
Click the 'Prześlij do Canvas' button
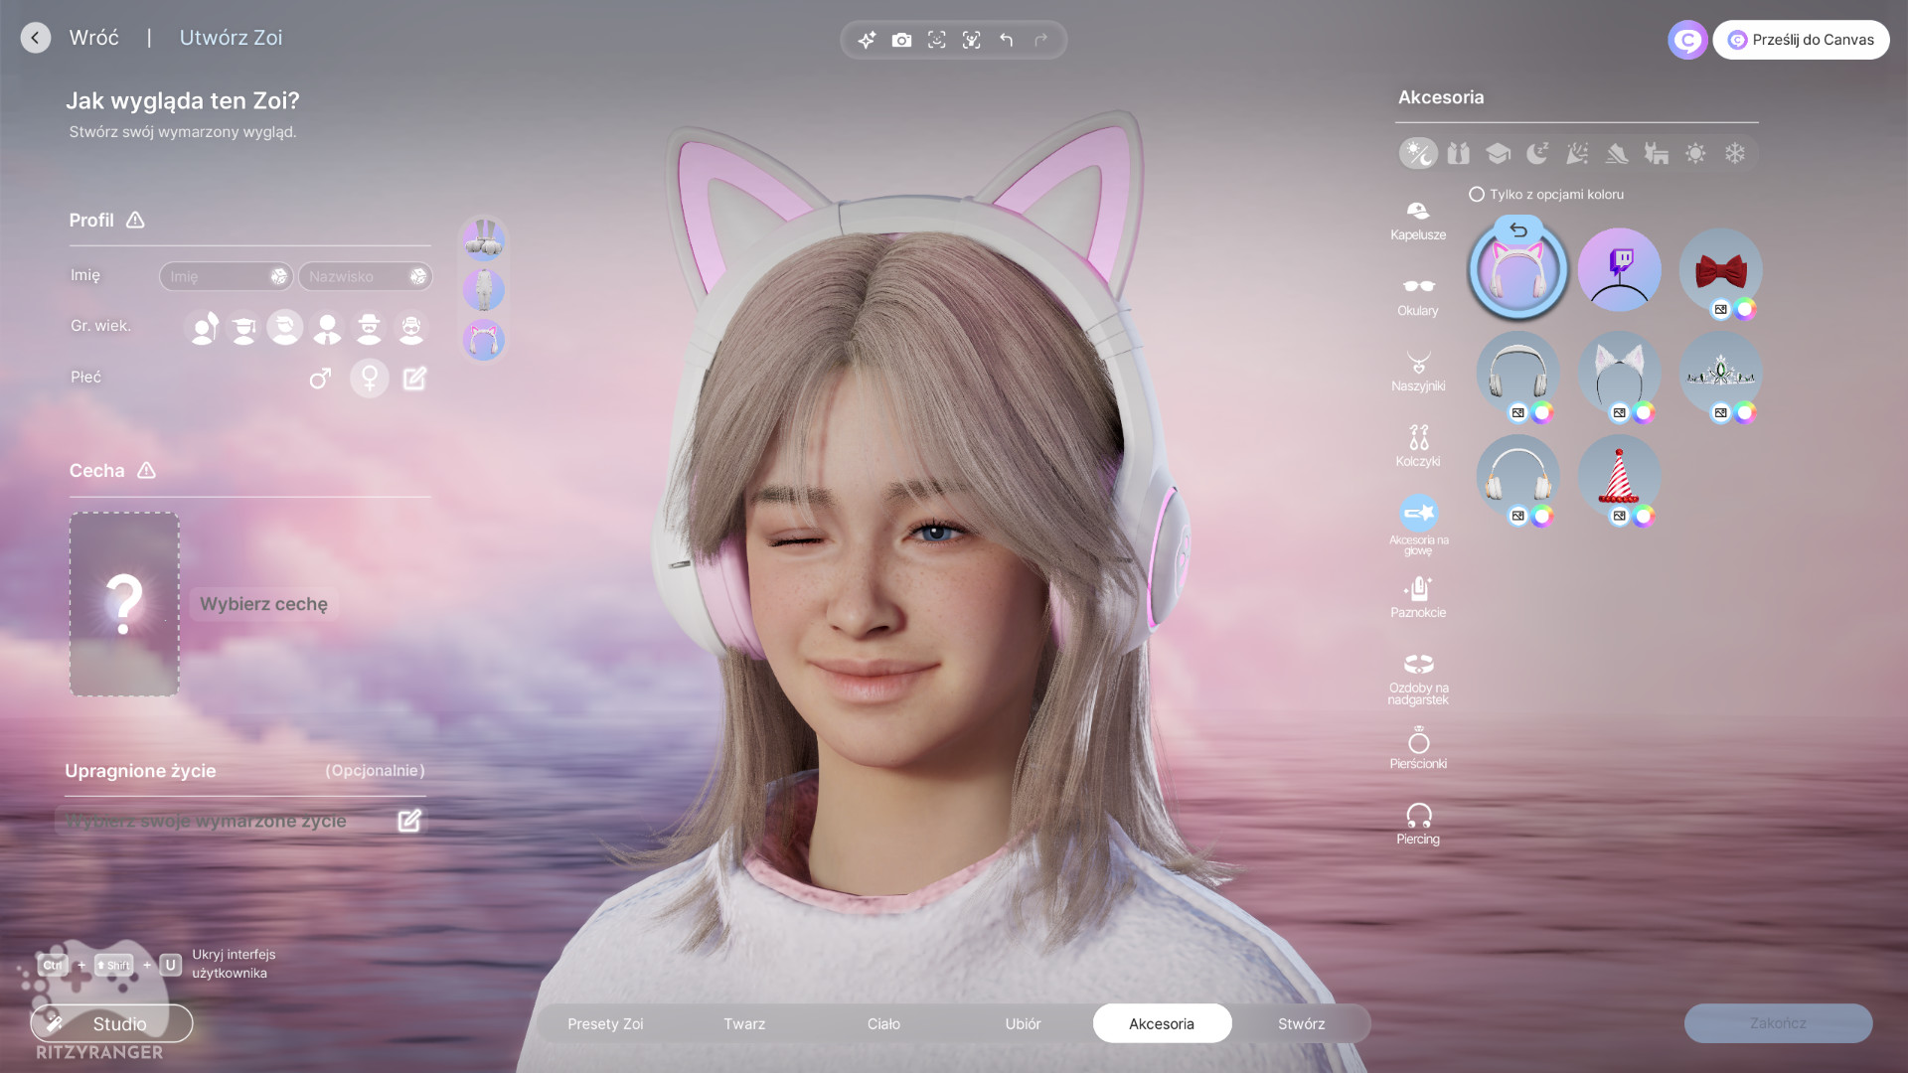coord(1801,40)
